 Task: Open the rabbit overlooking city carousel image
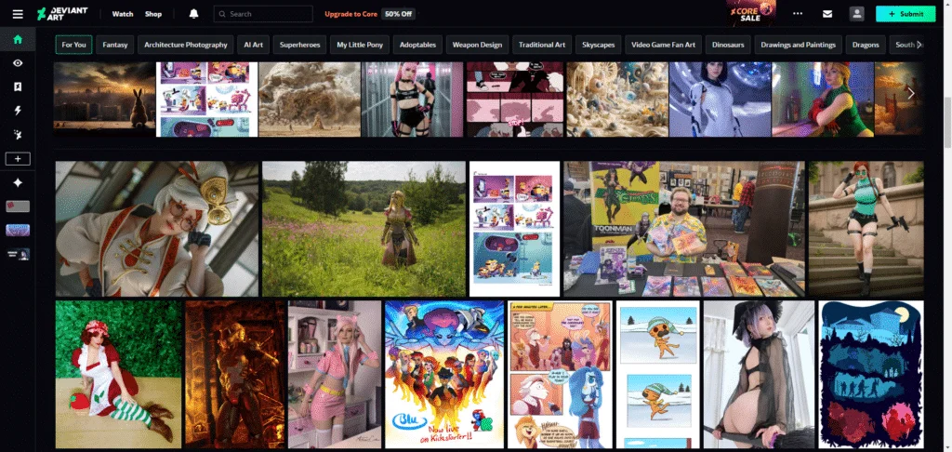tap(104, 99)
